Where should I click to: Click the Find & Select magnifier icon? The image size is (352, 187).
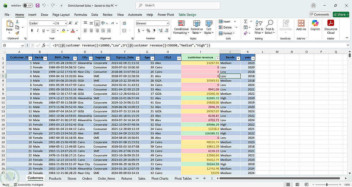(270, 23)
